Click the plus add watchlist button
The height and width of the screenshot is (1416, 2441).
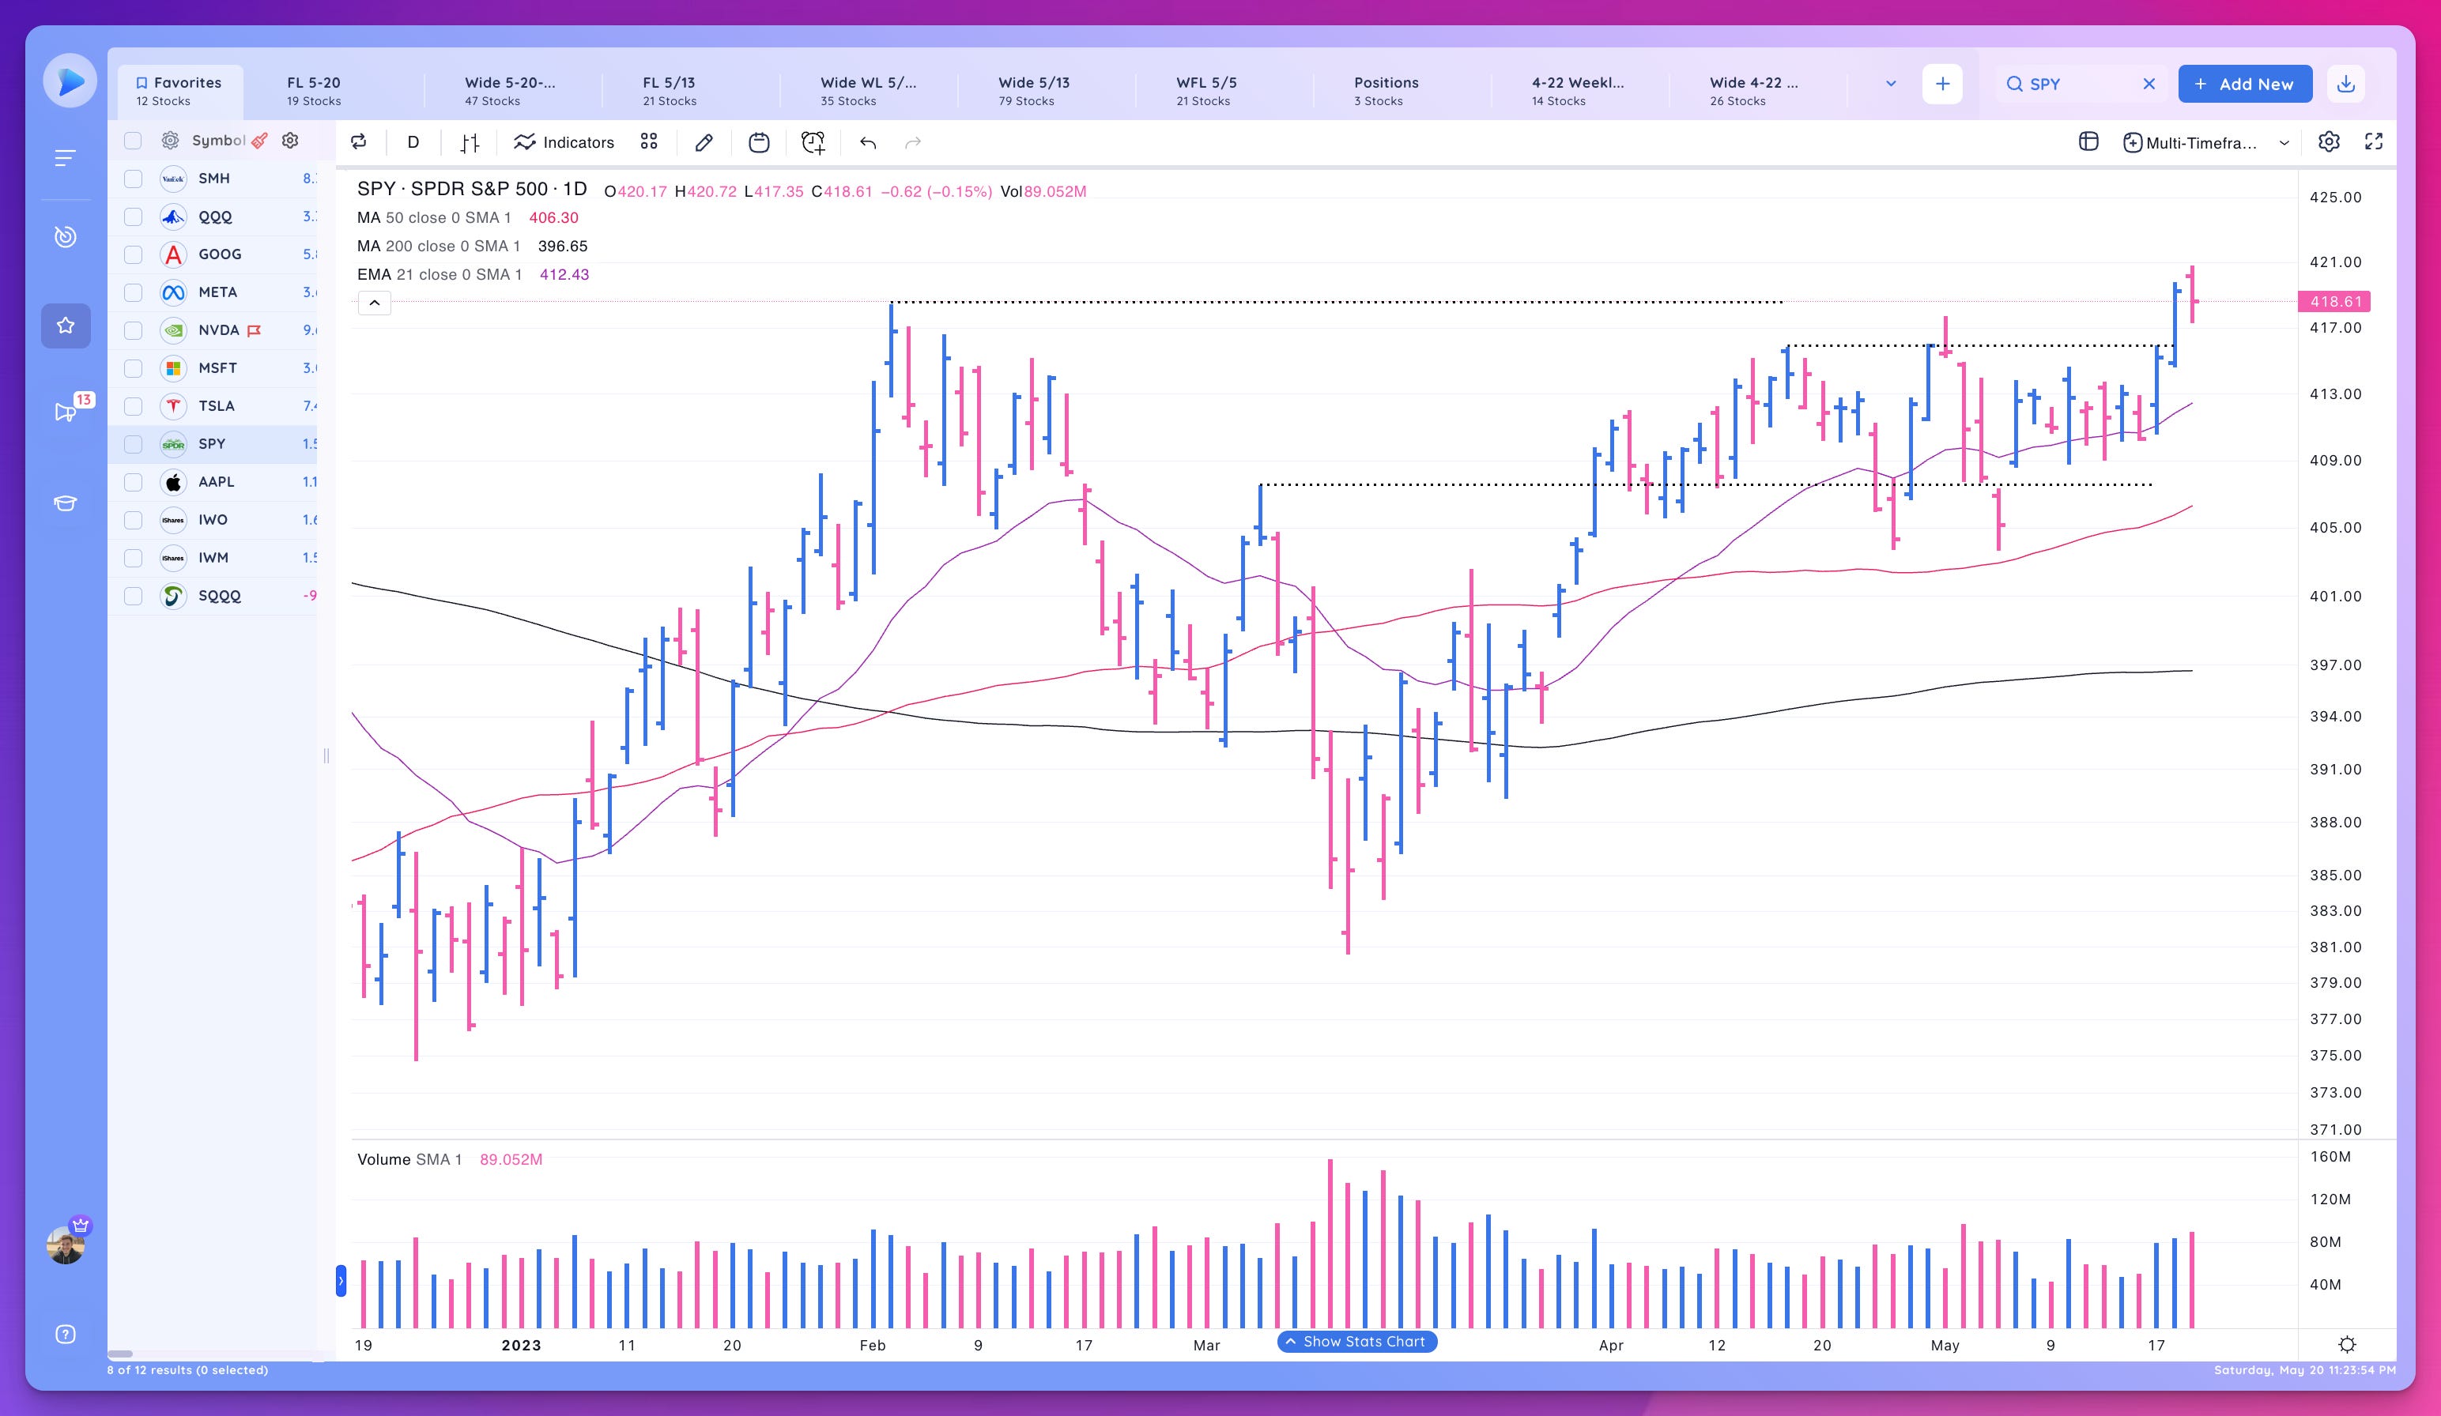click(1942, 85)
